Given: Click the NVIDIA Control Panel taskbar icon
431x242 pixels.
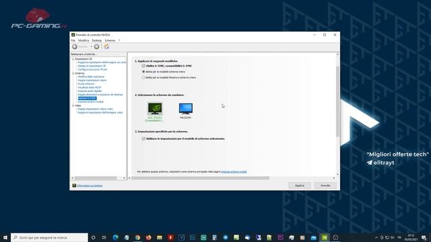Looking at the screenshot, I should coord(325,237).
